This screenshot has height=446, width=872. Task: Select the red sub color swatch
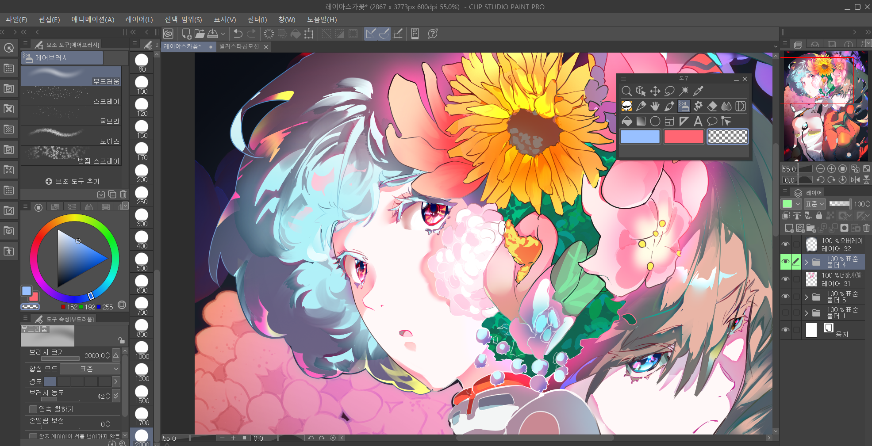684,137
